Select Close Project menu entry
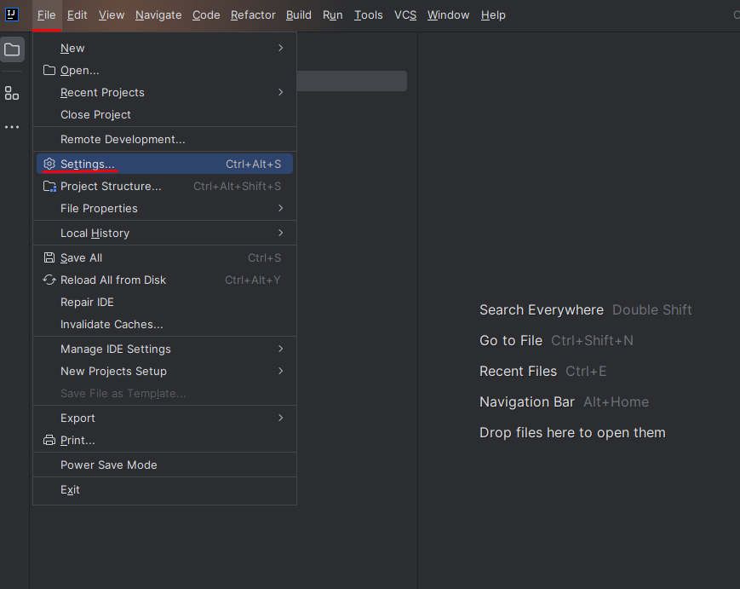Viewport: 740px width, 589px height. point(164,115)
